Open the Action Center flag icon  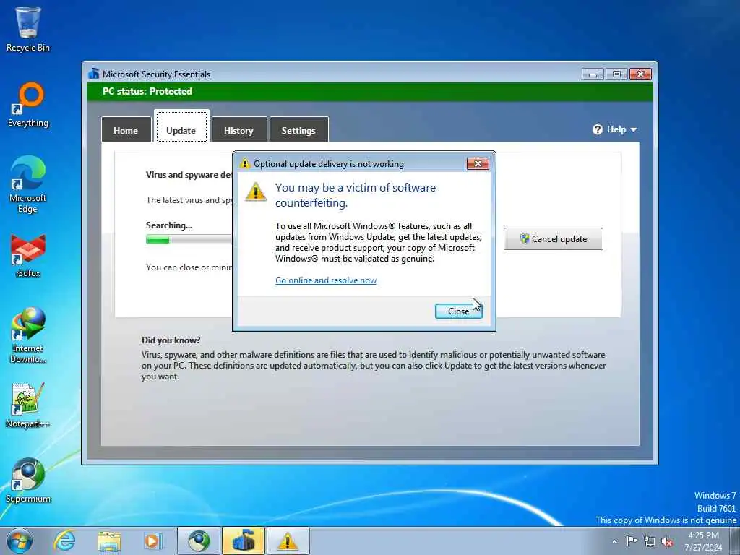(632, 541)
